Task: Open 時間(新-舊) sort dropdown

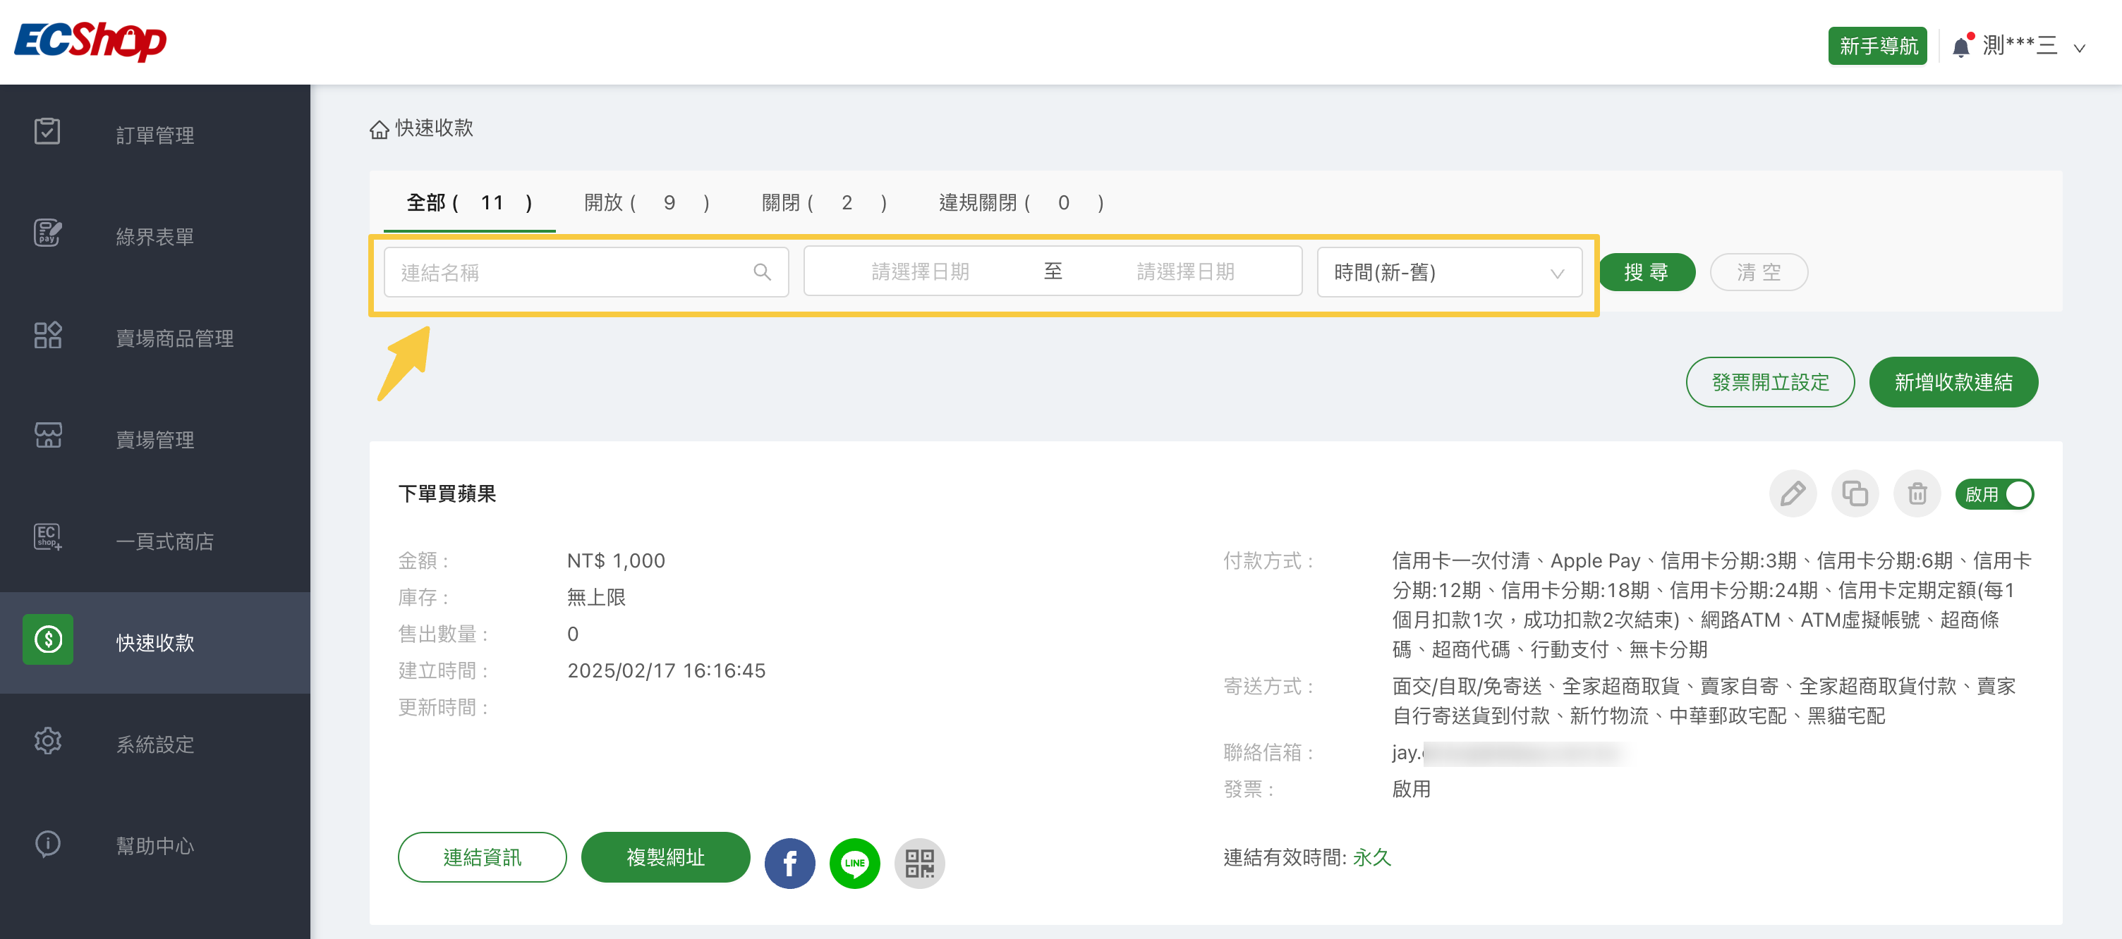Action: tap(1450, 272)
